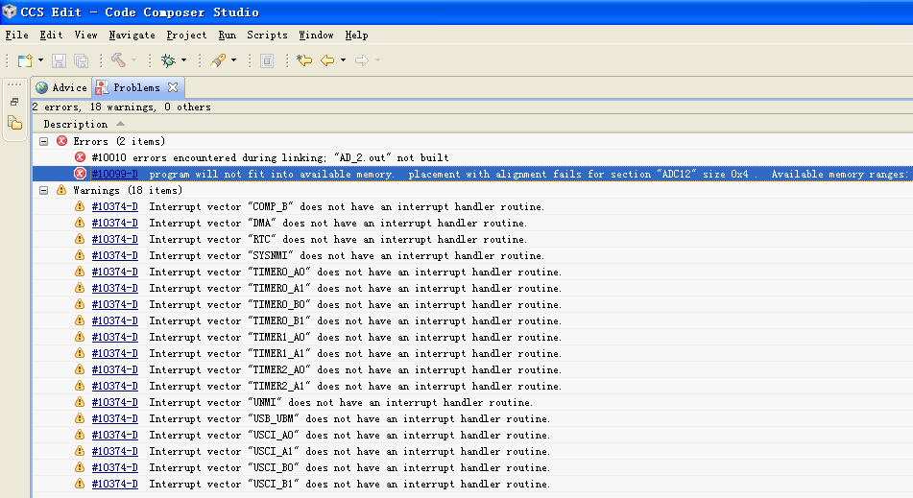Switch to the Advice tab
Viewport: 913px width, 498px height.
(x=61, y=87)
